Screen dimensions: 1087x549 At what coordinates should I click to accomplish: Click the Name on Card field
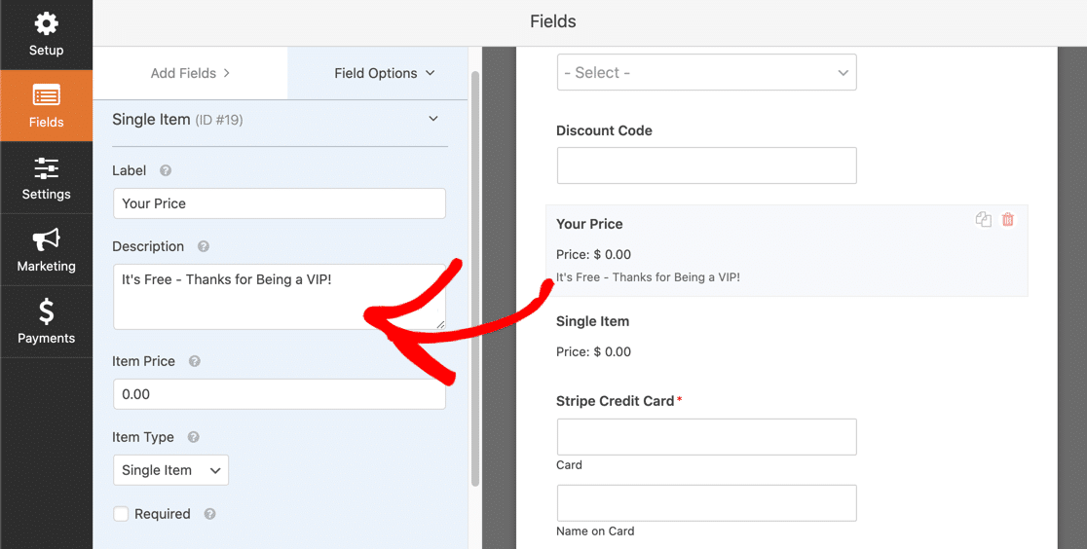(706, 503)
